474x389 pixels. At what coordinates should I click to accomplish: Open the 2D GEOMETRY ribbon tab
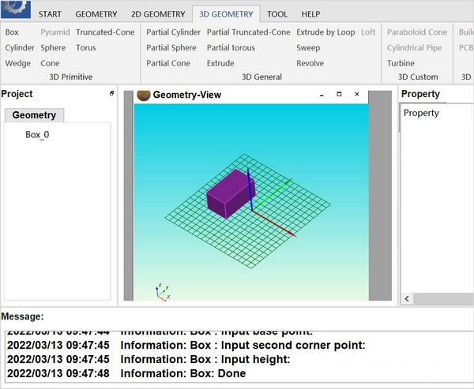point(158,14)
